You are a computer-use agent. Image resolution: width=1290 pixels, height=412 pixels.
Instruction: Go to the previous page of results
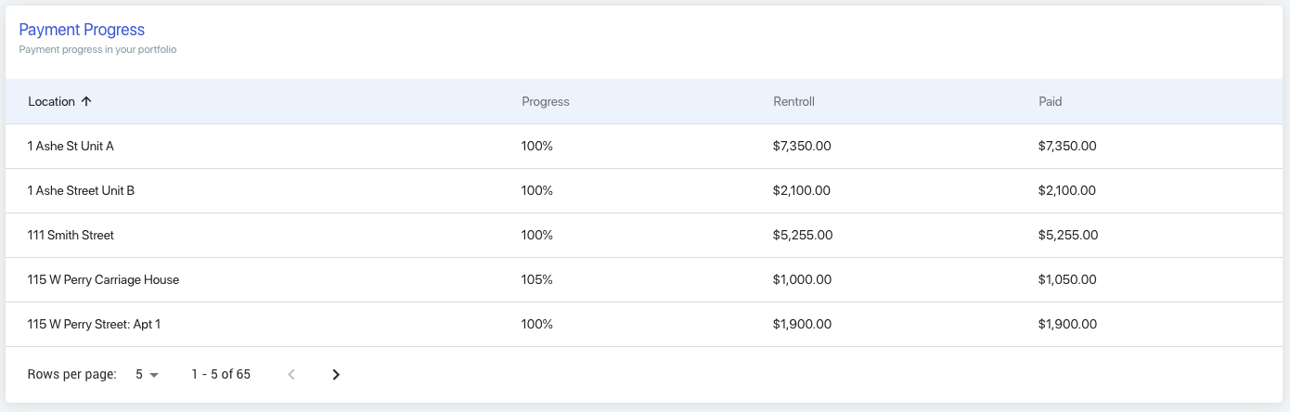point(291,375)
